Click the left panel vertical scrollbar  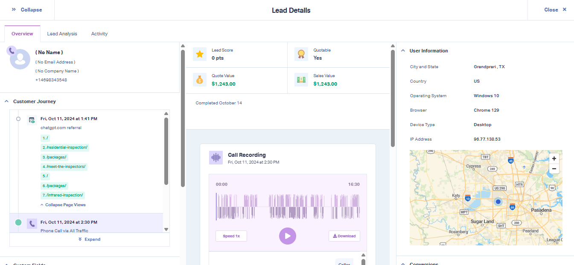183,118
